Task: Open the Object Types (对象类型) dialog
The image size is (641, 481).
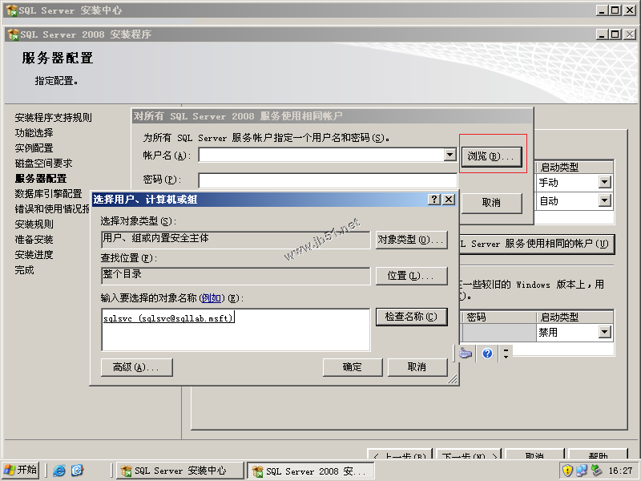Action: click(411, 240)
